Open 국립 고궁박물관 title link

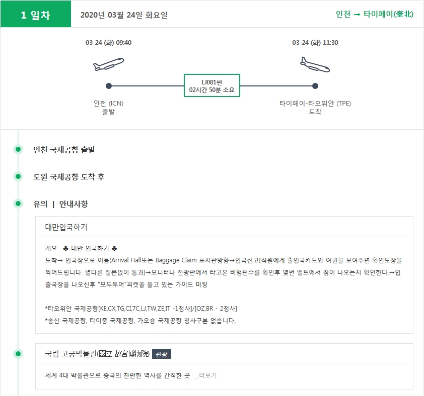click(x=97, y=353)
